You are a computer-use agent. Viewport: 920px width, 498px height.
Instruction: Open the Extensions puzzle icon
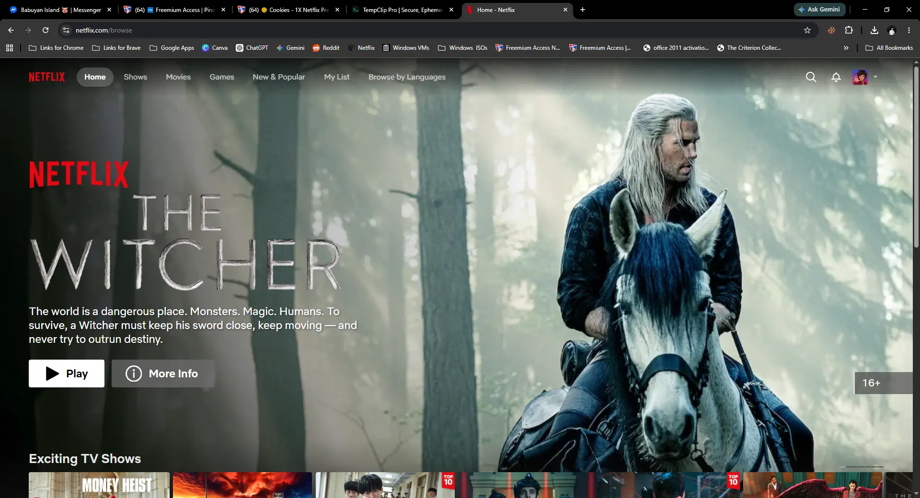coord(849,30)
